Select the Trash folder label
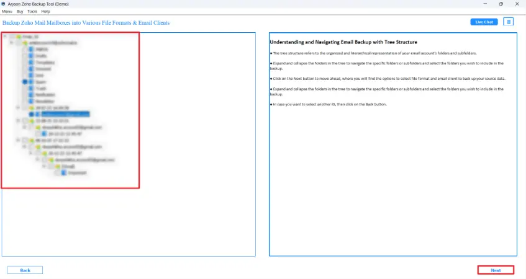 [40, 89]
